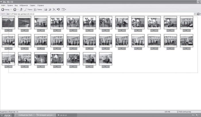Screen dimensions: 201x117
Task: Switch to the Интернет taskbar window
Action: point(46,115)
